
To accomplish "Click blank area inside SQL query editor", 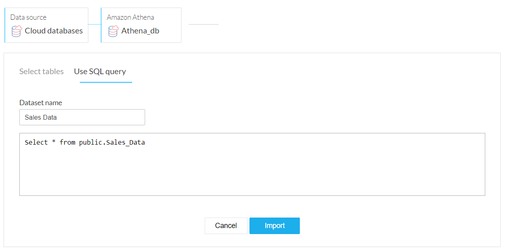I will coord(252,173).
